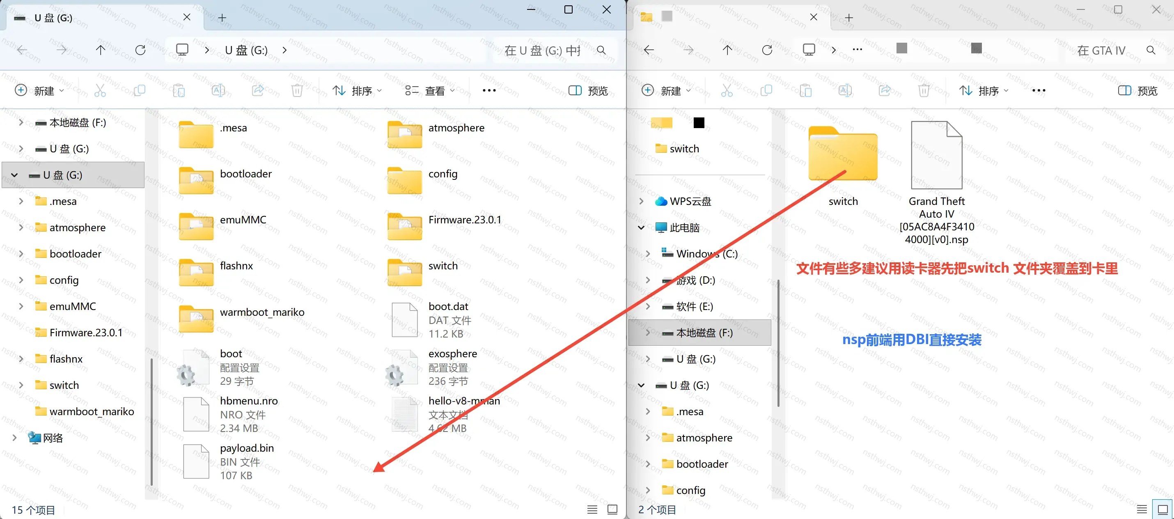This screenshot has width=1174, height=519.
Task: Expand WPS云盘 node in right tree
Action: coord(641,201)
